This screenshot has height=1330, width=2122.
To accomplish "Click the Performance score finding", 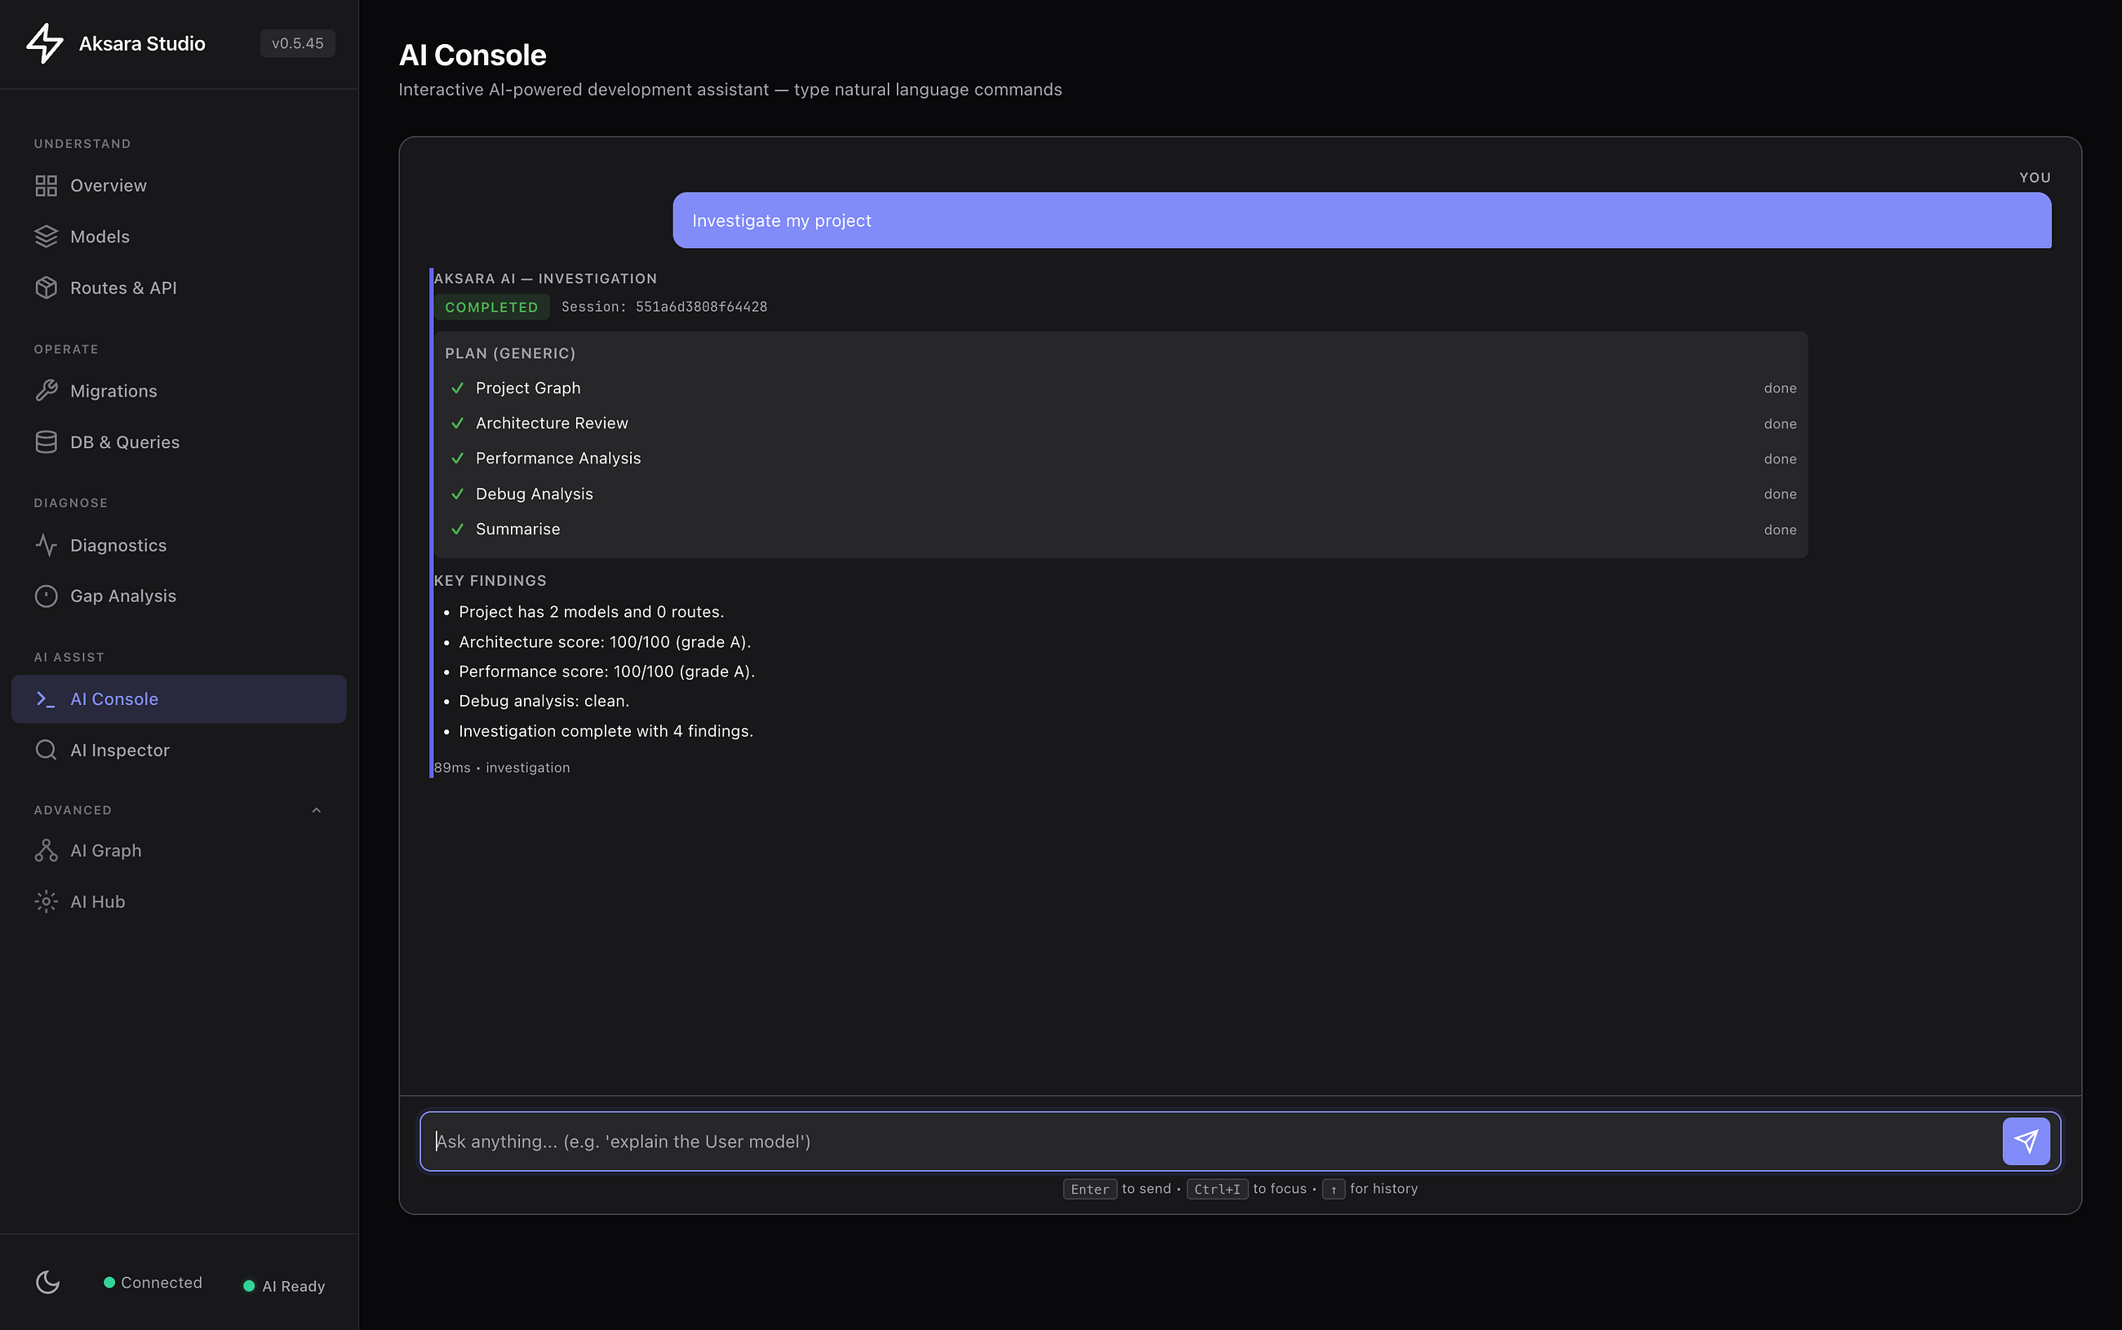I will point(607,672).
